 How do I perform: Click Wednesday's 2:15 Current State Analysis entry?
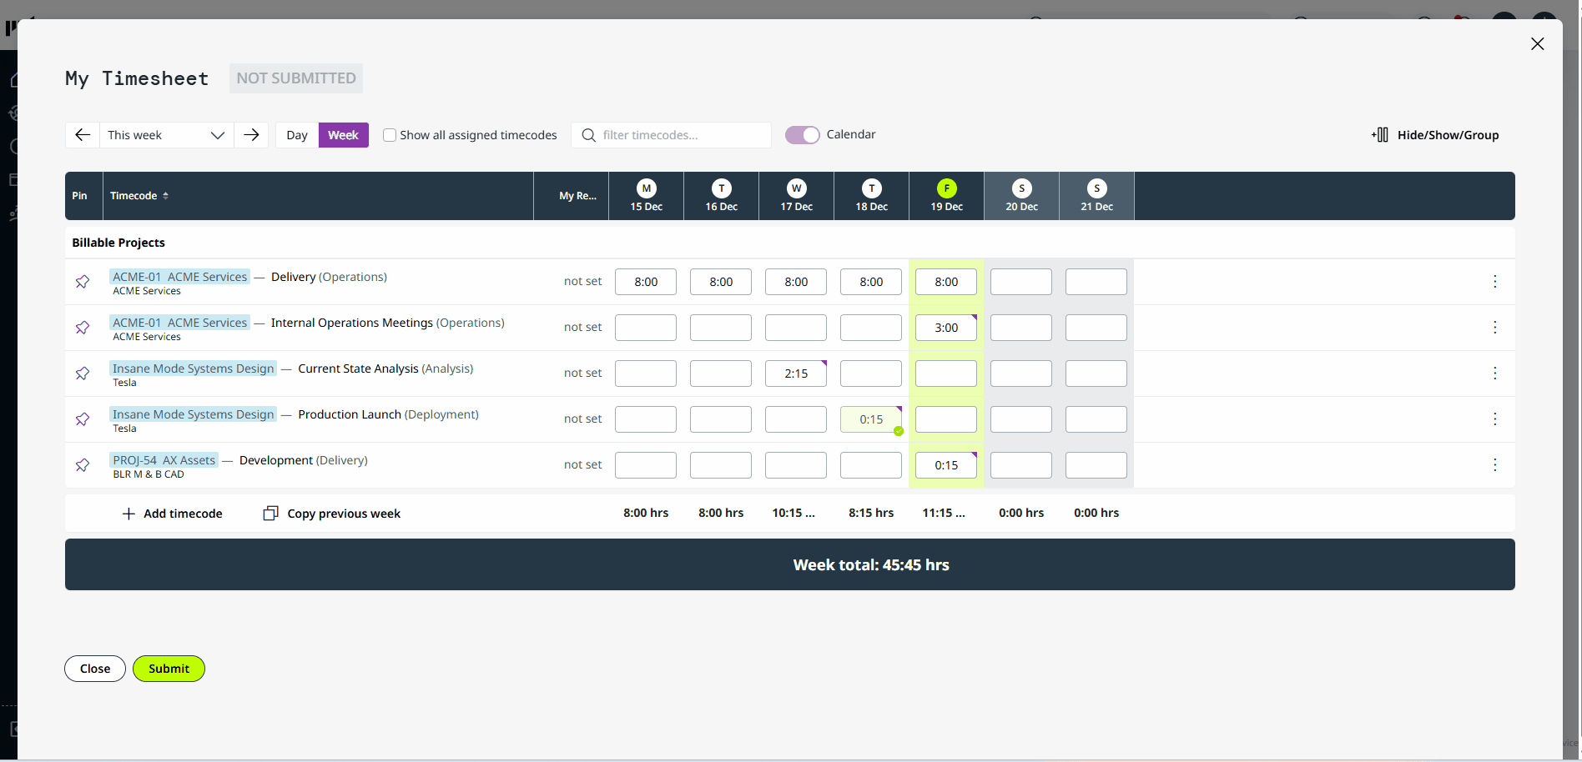click(x=795, y=373)
